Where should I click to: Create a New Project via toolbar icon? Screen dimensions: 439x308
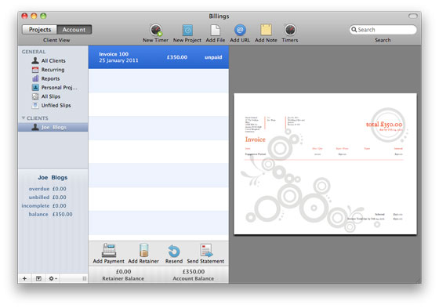pyautogui.click(x=187, y=30)
